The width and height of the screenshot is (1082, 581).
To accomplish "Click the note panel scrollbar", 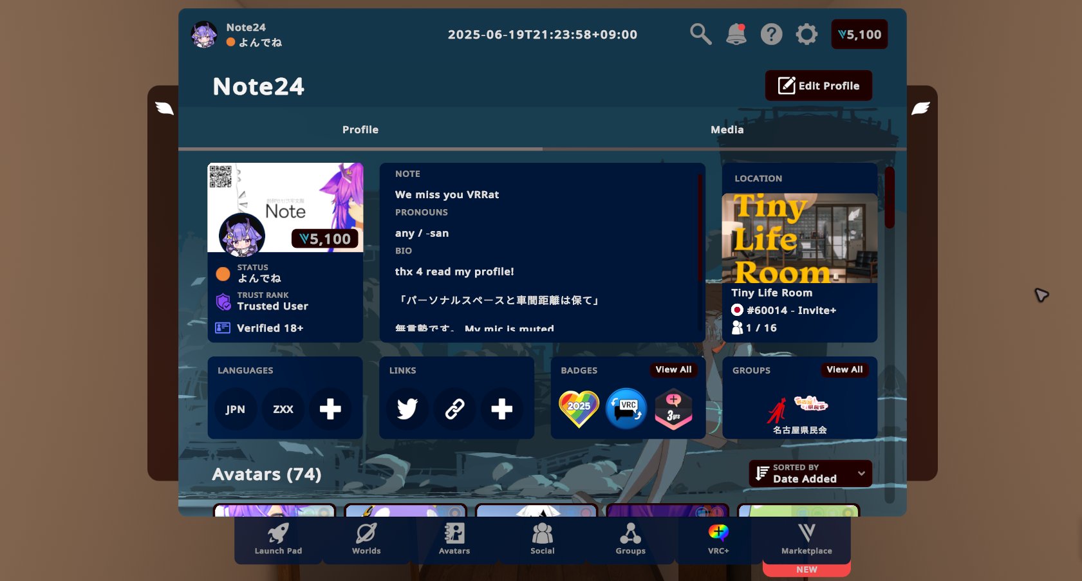I will coord(700,228).
